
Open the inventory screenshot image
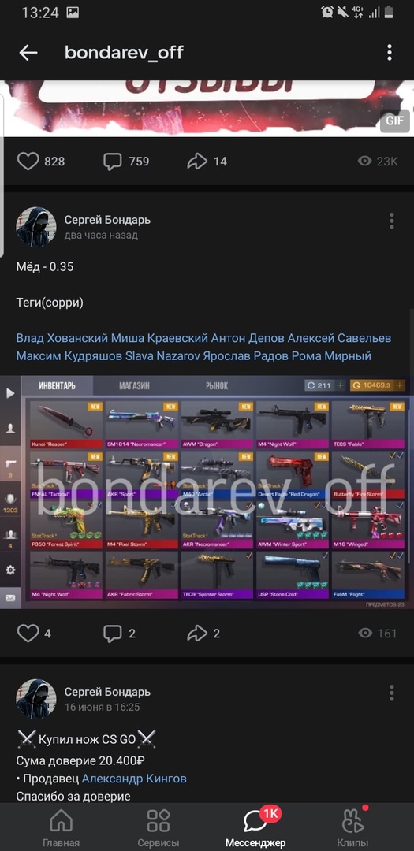click(x=207, y=492)
